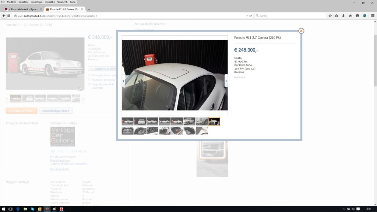This screenshot has width=377, height=212.
Task: Close the Porsche 911 2.7 Carrera tab
Action: [82, 9]
